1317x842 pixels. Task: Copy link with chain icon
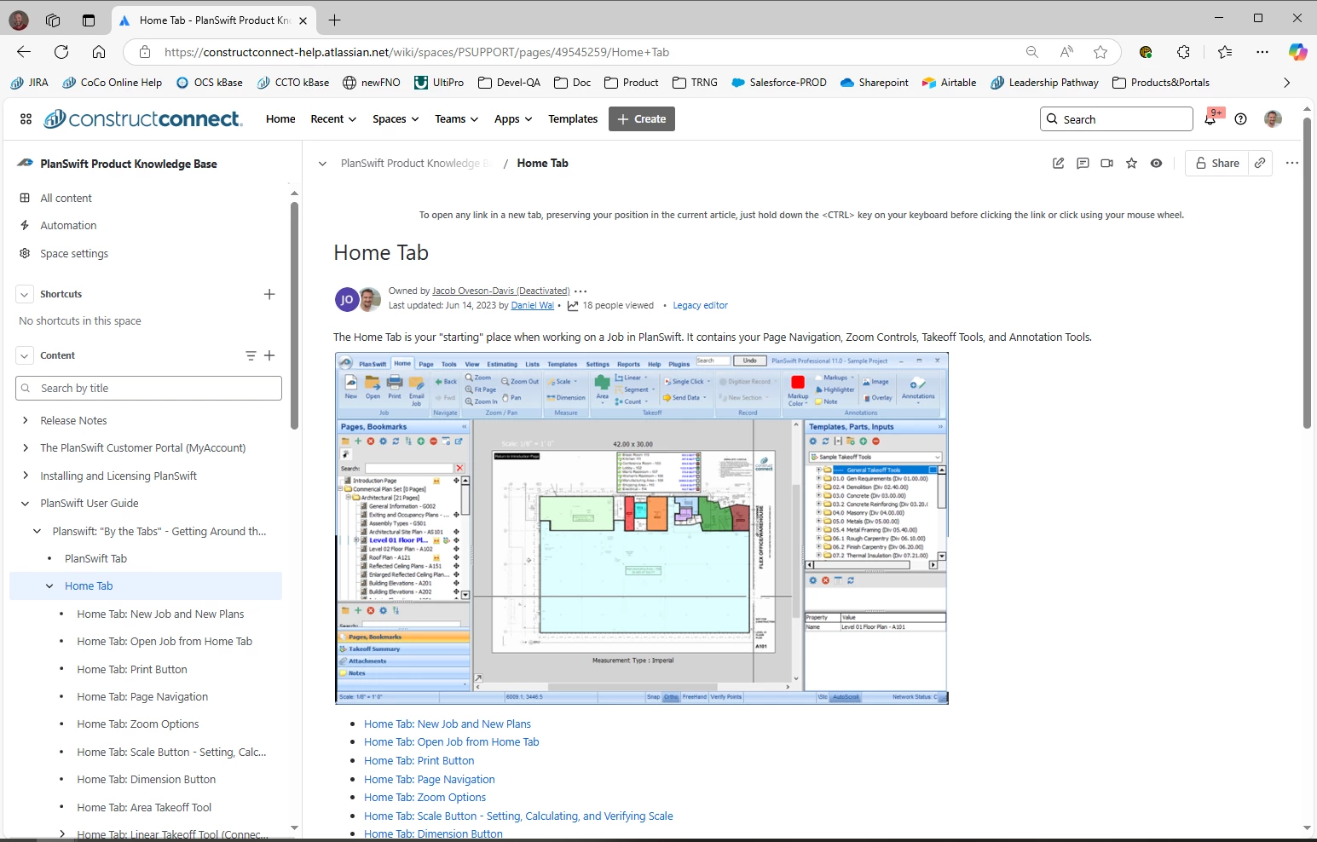pyautogui.click(x=1260, y=163)
